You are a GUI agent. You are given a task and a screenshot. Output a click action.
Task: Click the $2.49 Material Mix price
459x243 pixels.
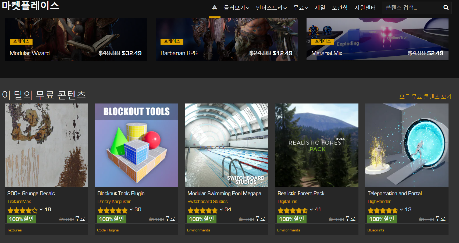[x=435, y=53]
